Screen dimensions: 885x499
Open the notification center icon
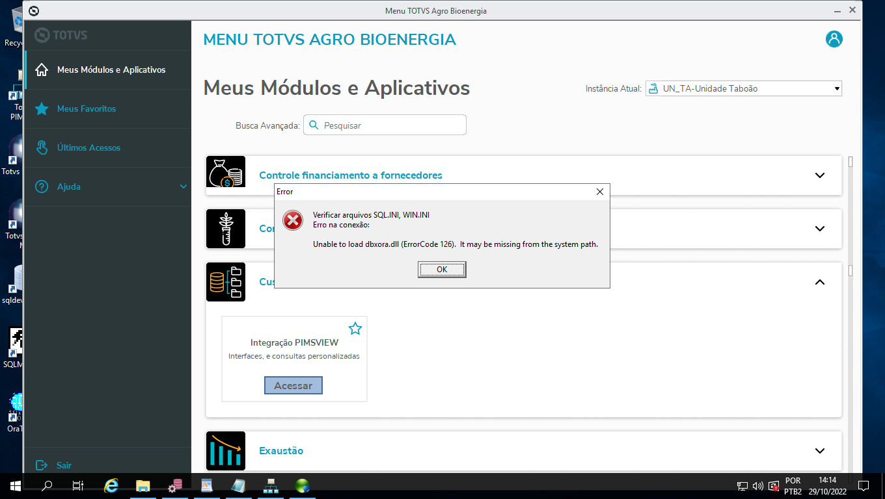tap(864, 486)
